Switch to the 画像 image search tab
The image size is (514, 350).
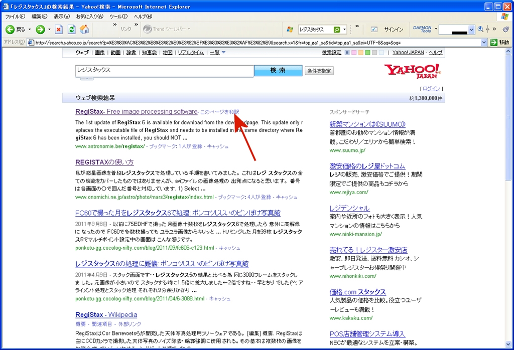pyautogui.click(x=99, y=53)
